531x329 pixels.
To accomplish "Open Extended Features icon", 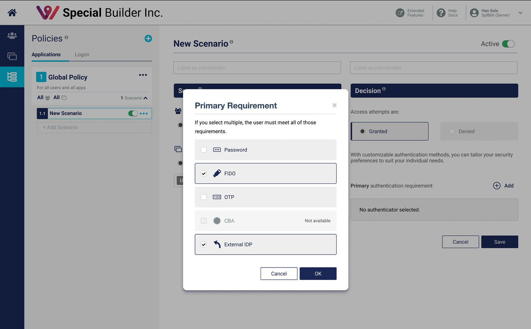I will tap(400, 13).
